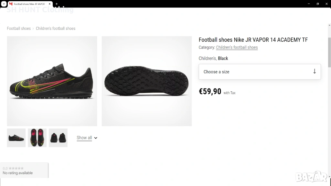Click the Football shoes browser tab
The width and height of the screenshot is (331, 186).
(x=29, y=4)
